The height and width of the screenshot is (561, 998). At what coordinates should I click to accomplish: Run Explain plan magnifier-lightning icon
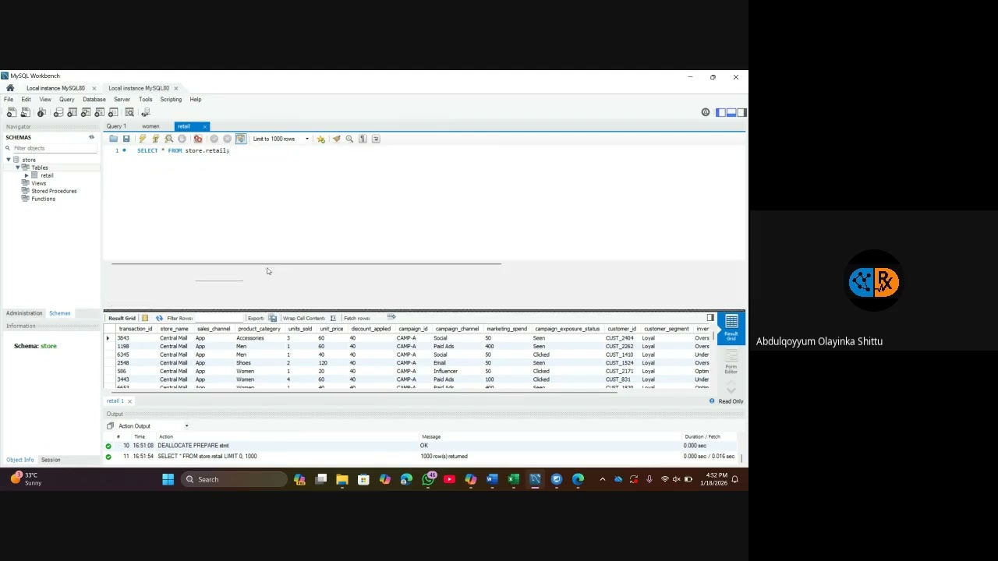[x=168, y=139]
